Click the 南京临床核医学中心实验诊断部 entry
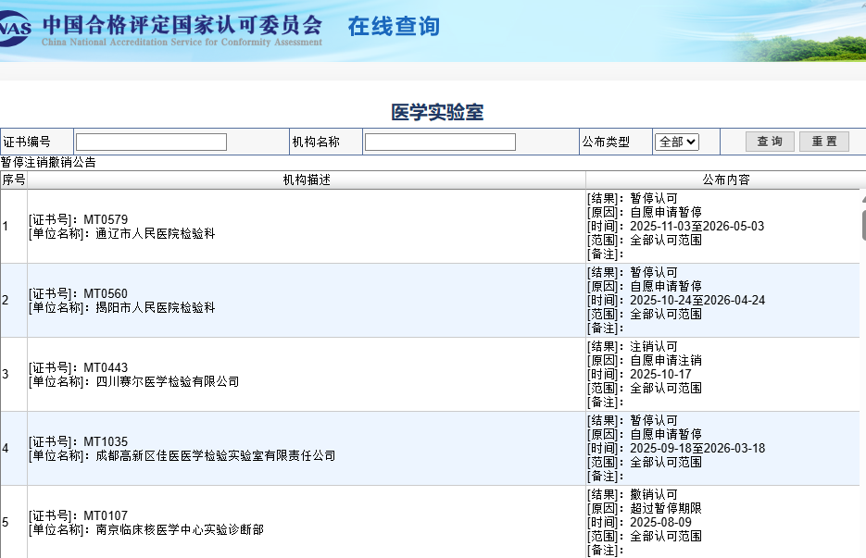 coord(180,529)
